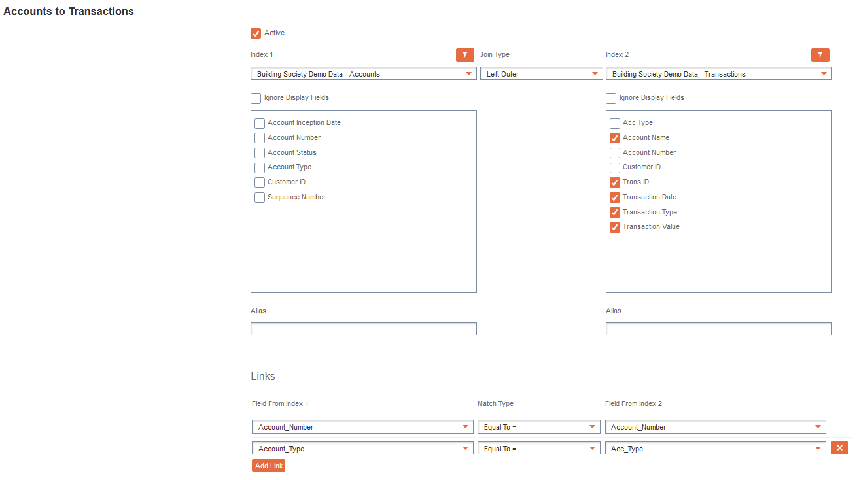Expand the Account_Type field dropdown
This screenshot has width=857, height=480.
[x=362, y=449]
